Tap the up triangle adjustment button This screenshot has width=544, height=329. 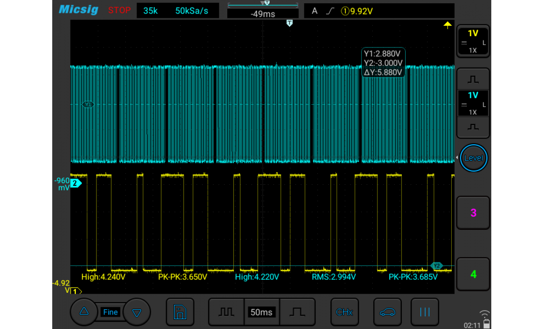(84, 312)
